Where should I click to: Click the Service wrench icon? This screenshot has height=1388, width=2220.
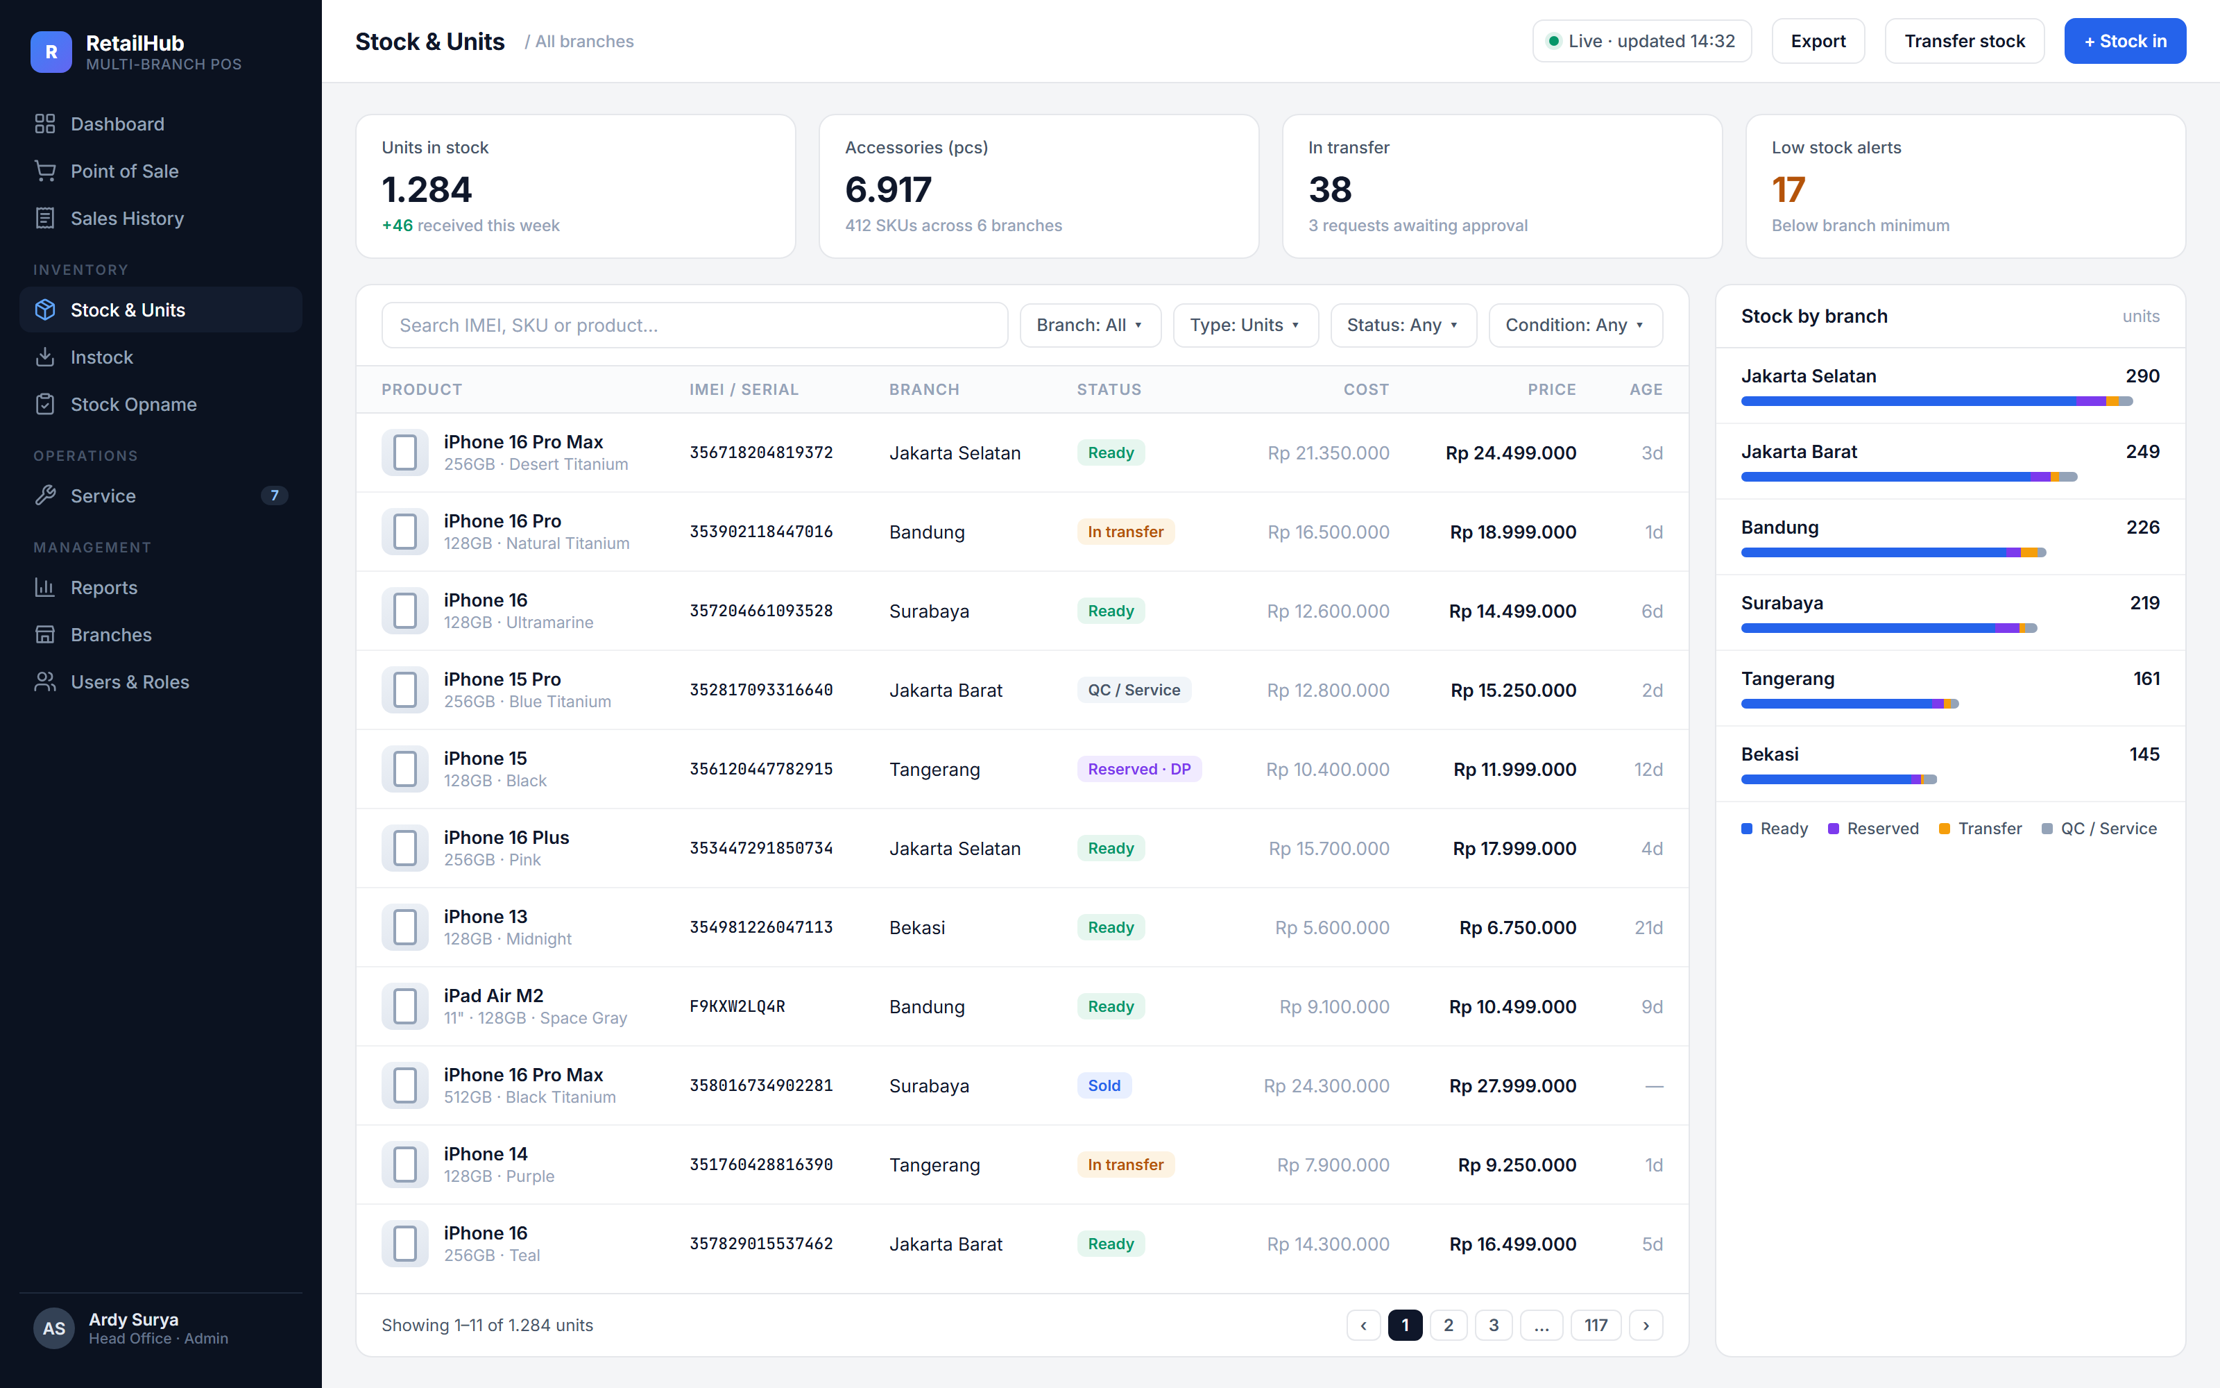coord(45,496)
